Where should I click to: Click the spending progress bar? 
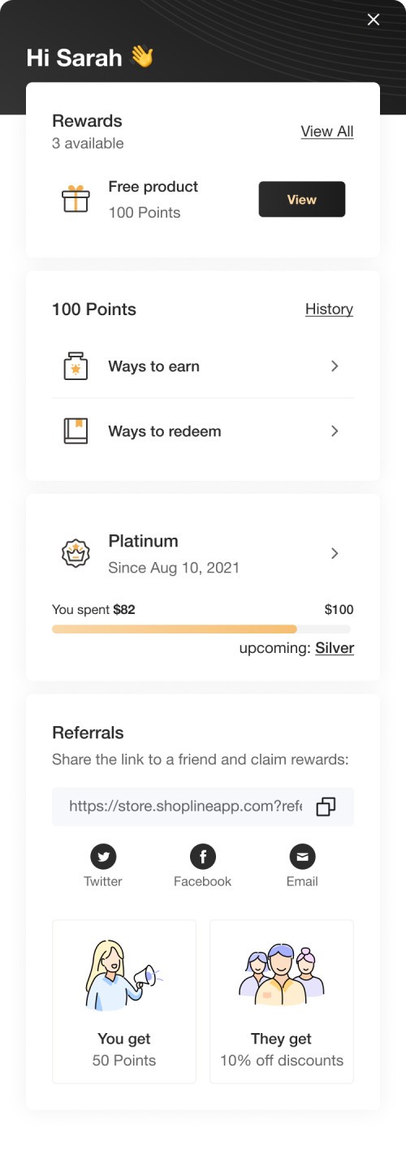[x=201, y=629]
